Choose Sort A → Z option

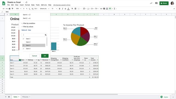(x=27, y=15)
